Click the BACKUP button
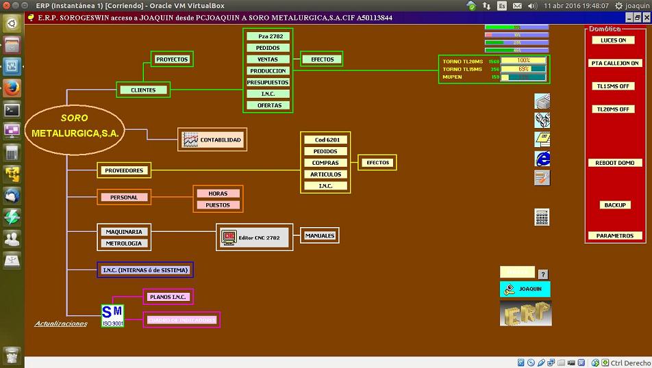652x368 pixels. pos(615,205)
